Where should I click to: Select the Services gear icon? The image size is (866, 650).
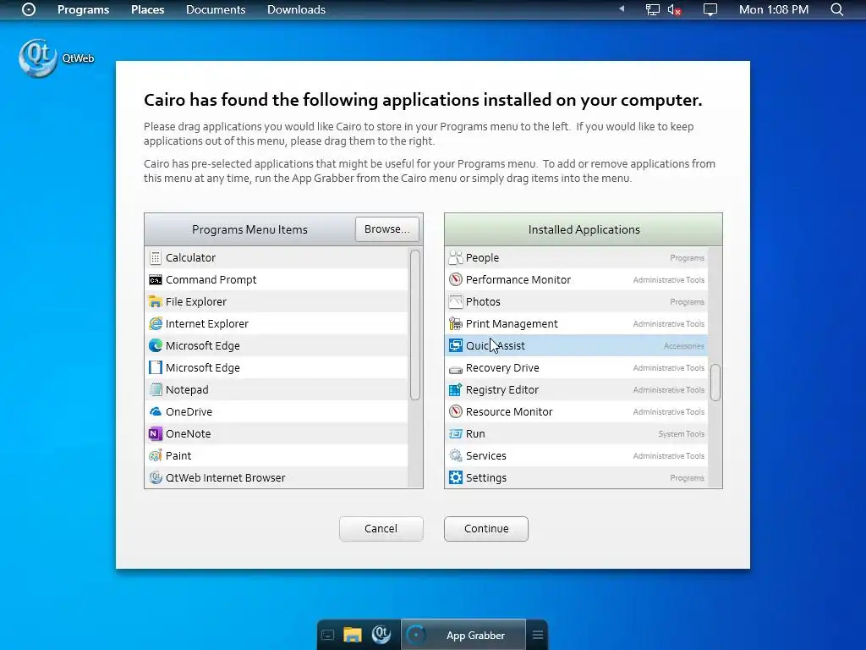[x=455, y=456]
